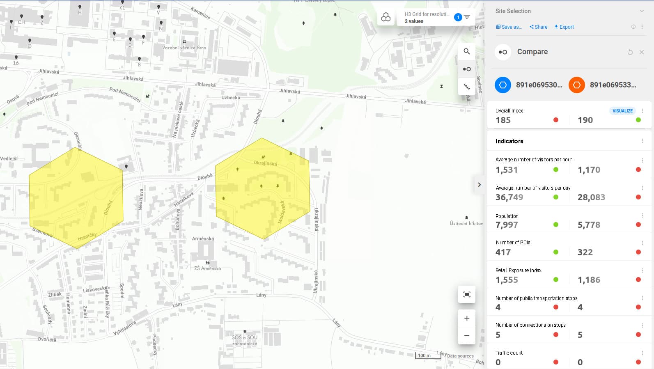Click green status dot beside 1,531
The width and height of the screenshot is (654, 369).
coord(556,170)
